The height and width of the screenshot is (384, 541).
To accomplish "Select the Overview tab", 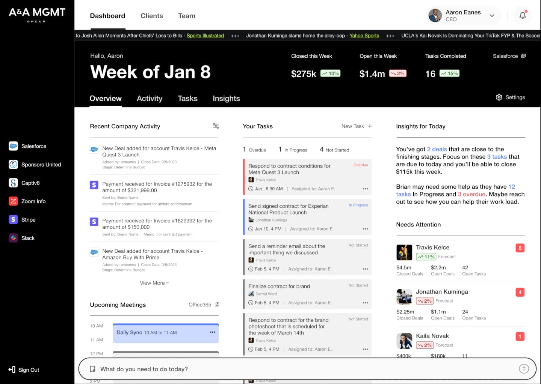I will (106, 99).
